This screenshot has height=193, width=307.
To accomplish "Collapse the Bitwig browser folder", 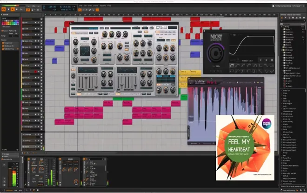I will (282, 27).
